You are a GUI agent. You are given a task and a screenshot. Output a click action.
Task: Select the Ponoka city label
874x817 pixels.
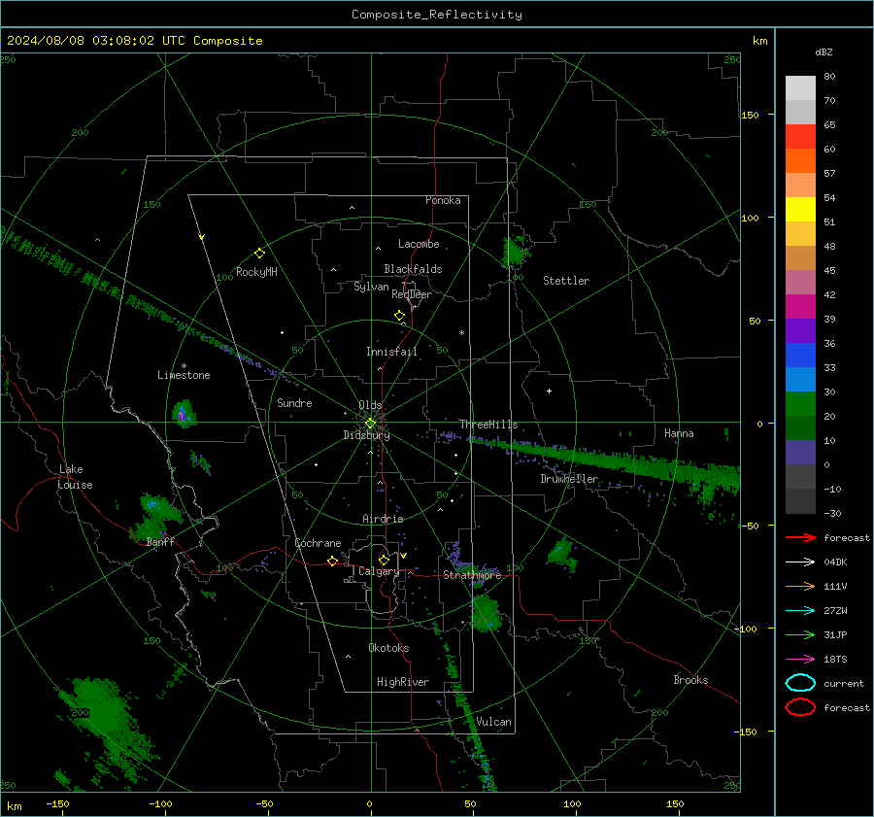coord(443,200)
